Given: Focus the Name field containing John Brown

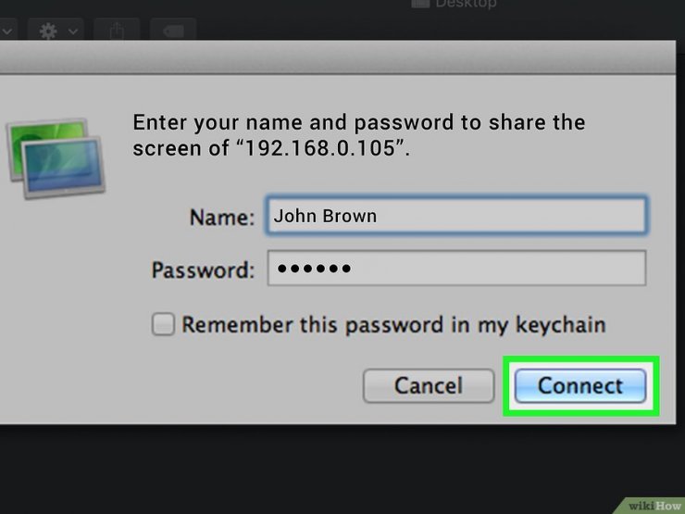Looking at the screenshot, I should point(455,216).
